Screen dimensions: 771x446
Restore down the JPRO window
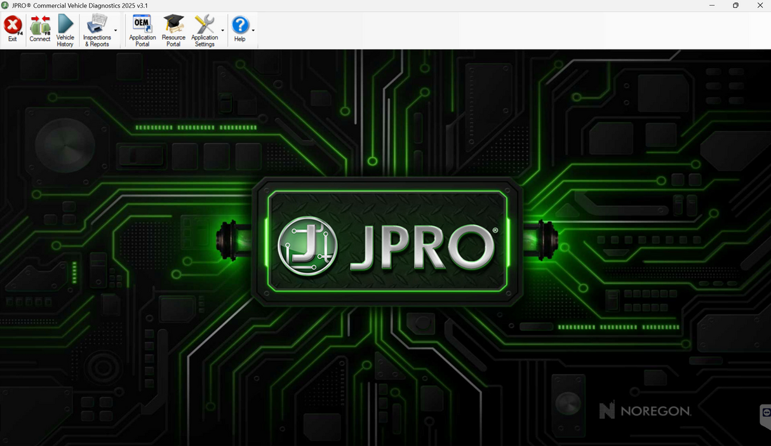735,6
